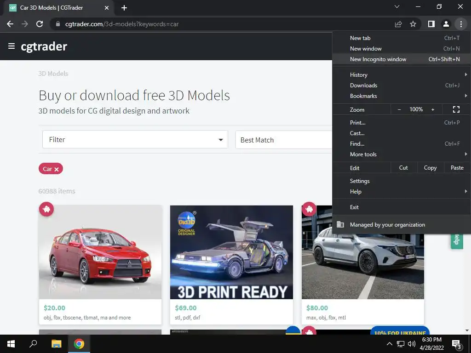This screenshot has width=471, height=353.
Task: Open the silver Mercedes SUV thumbnail
Action: 363,266
